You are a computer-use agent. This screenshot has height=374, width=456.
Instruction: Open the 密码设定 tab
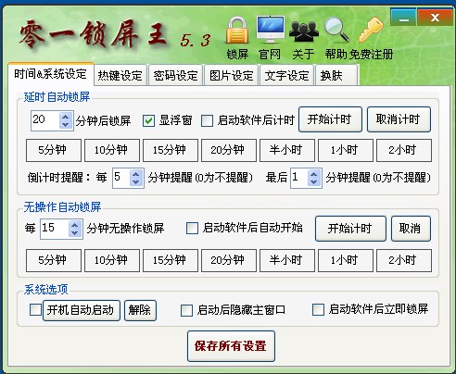(x=175, y=75)
